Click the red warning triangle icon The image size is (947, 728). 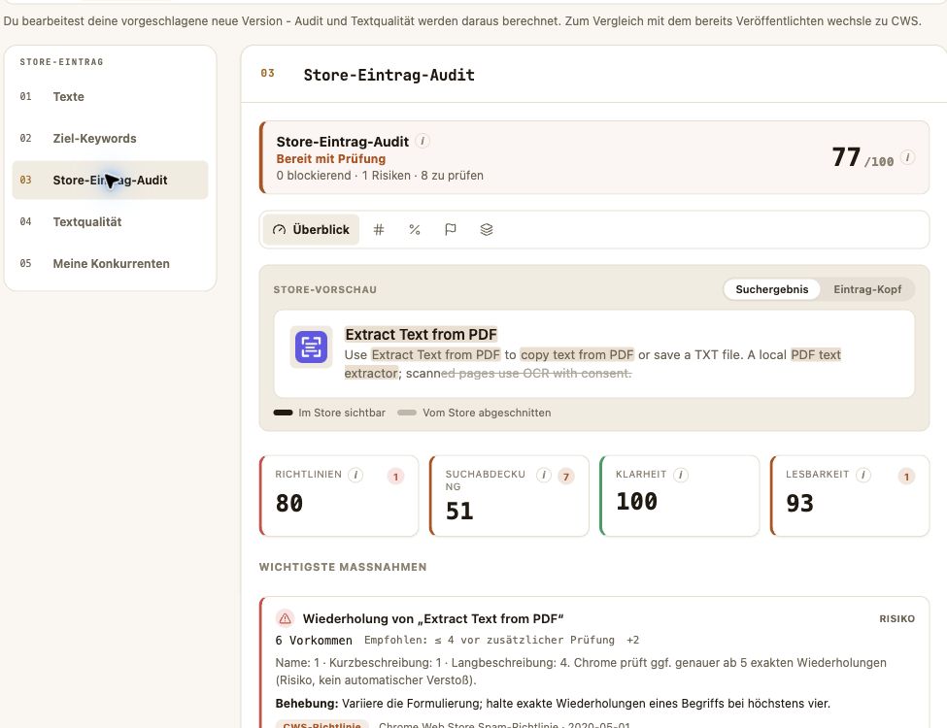coord(285,618)
